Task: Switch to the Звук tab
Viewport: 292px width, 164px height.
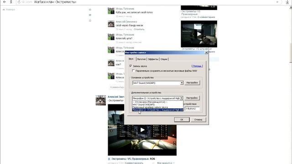Action: coord(131,59)
